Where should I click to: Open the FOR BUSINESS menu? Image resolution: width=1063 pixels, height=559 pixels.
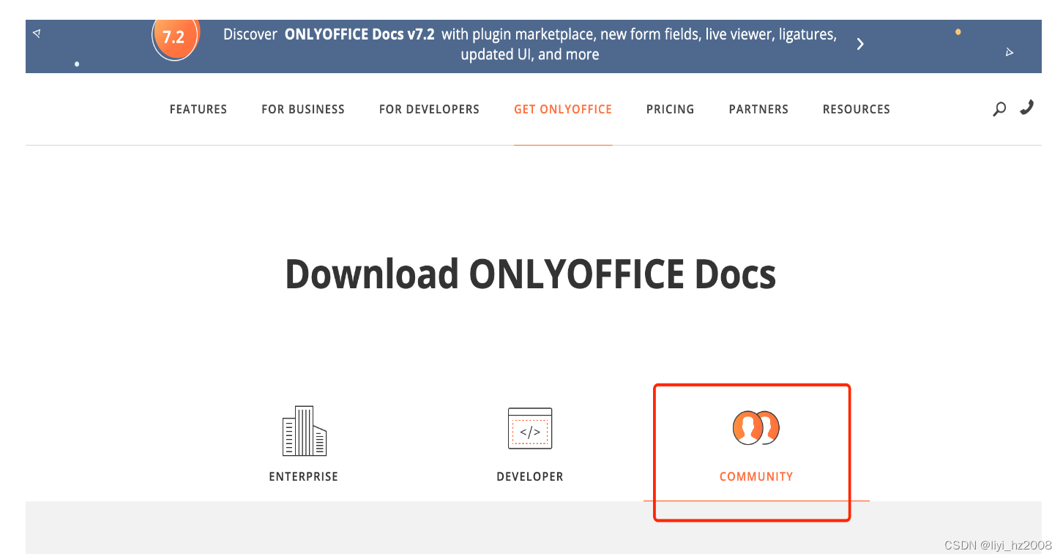coord(303,109)
